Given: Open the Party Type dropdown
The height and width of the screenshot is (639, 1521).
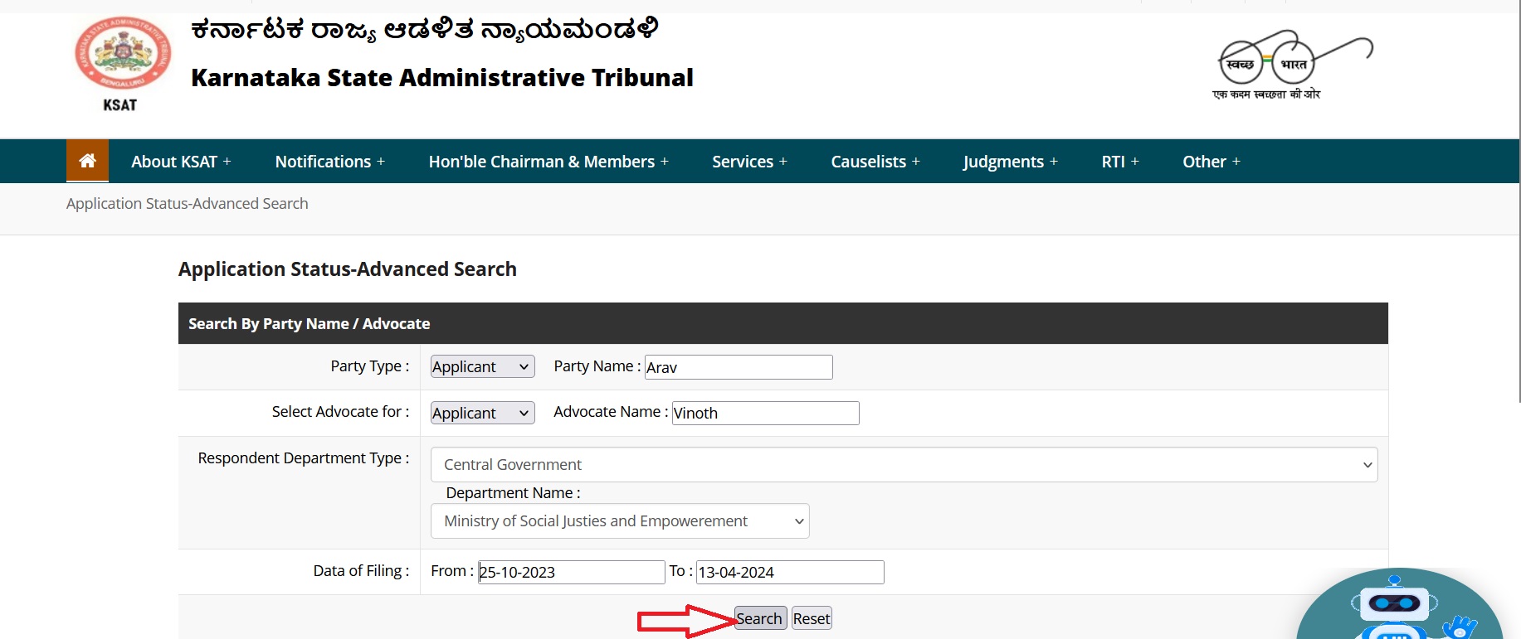Looking at the screenshot, I should pos(482,367).
